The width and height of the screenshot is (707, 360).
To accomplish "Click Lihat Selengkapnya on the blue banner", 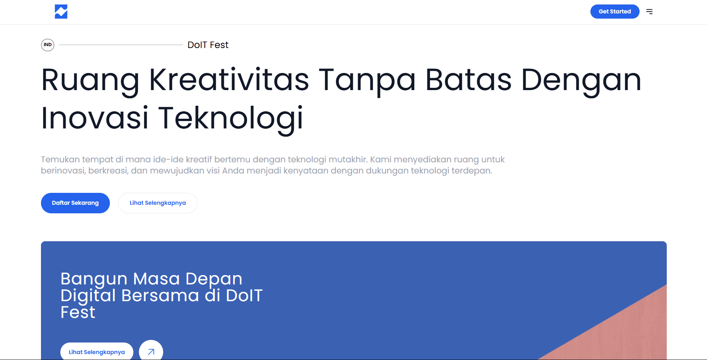I will click(96, 351).
